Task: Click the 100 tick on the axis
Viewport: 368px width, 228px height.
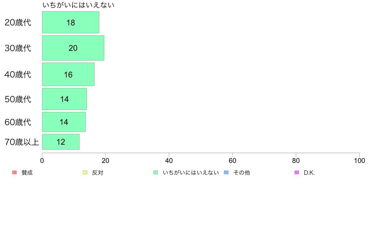Action: [x=359, y=160]
